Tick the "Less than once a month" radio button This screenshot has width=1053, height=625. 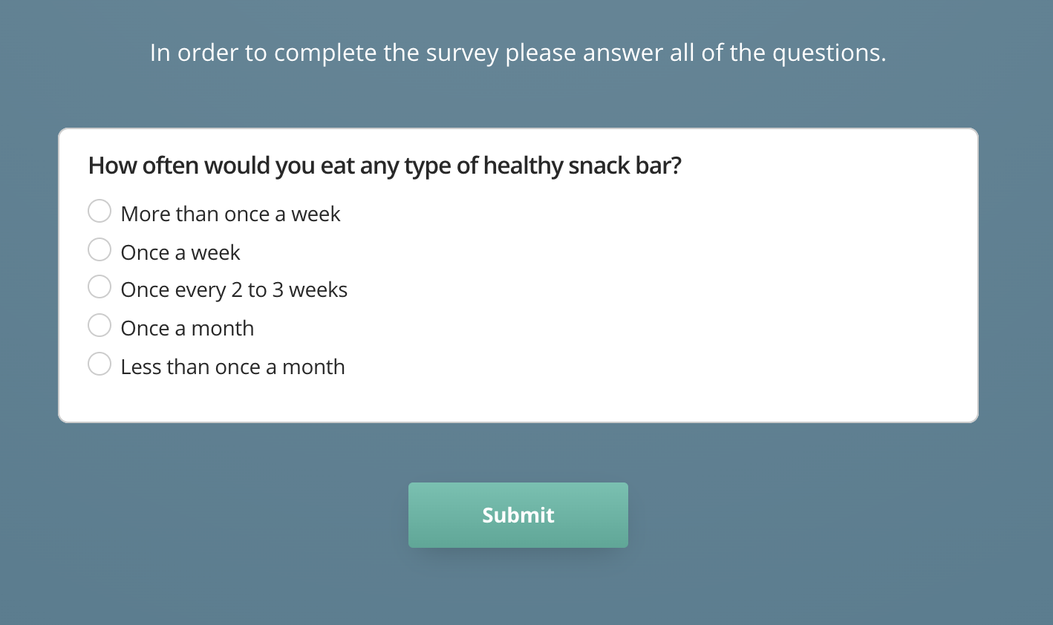tap(100, 364)
